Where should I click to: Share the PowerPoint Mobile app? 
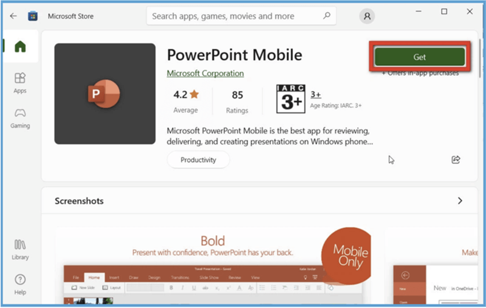click(456, 160)
